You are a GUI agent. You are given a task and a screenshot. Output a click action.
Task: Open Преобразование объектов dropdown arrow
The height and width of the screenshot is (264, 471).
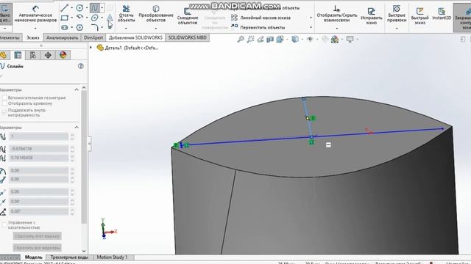tap(156, 28)
